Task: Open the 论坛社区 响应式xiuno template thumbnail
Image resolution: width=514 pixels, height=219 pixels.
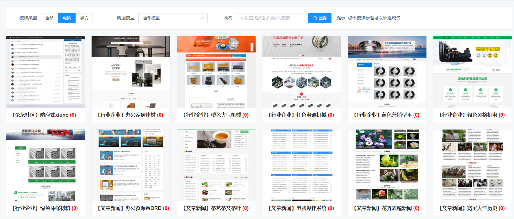Action: coord(45,72)
